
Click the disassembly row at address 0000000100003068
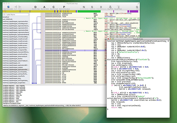point(76,83)
